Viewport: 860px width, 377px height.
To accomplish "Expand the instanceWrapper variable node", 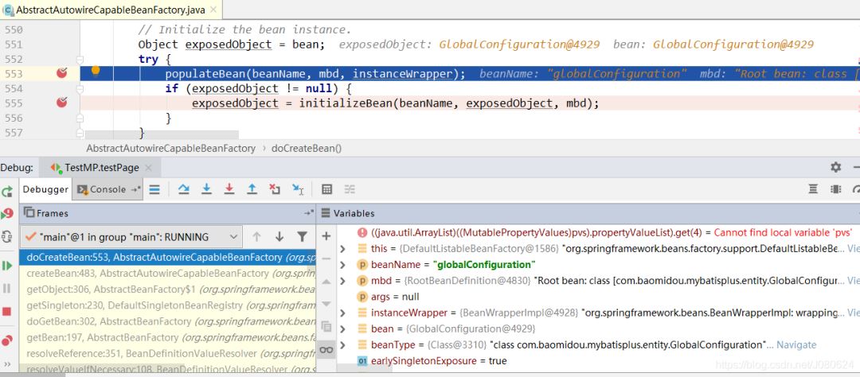I will click(343, 313).
